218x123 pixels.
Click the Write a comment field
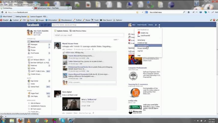pyautogui.click(x=92, y=82)
